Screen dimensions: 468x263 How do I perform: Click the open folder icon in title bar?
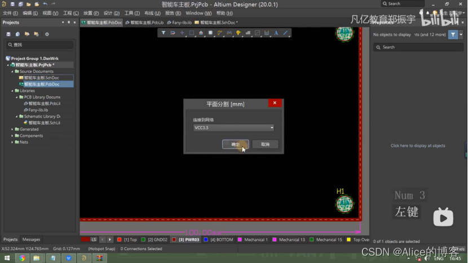pyautogui.click(x=29, y=4)
